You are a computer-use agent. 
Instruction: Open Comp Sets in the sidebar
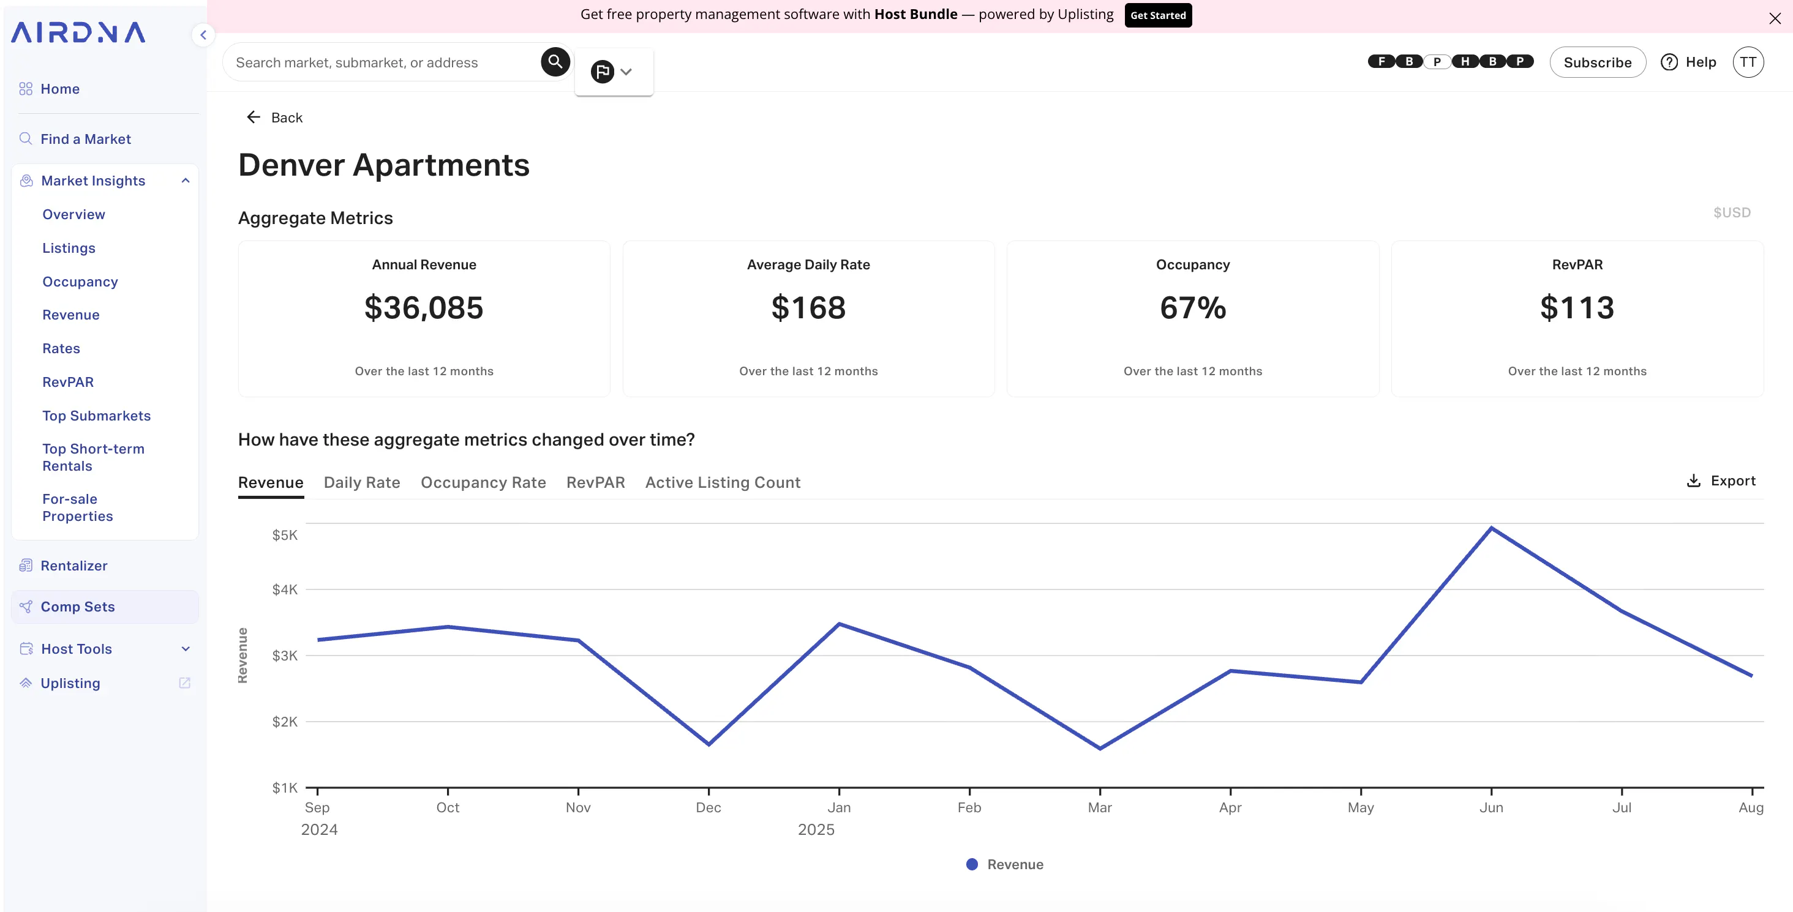coord(105,607)
